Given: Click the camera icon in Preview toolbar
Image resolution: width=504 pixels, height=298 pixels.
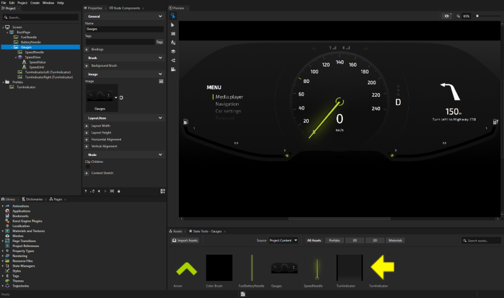Looking at the screenshot, I should pos(173,69).
